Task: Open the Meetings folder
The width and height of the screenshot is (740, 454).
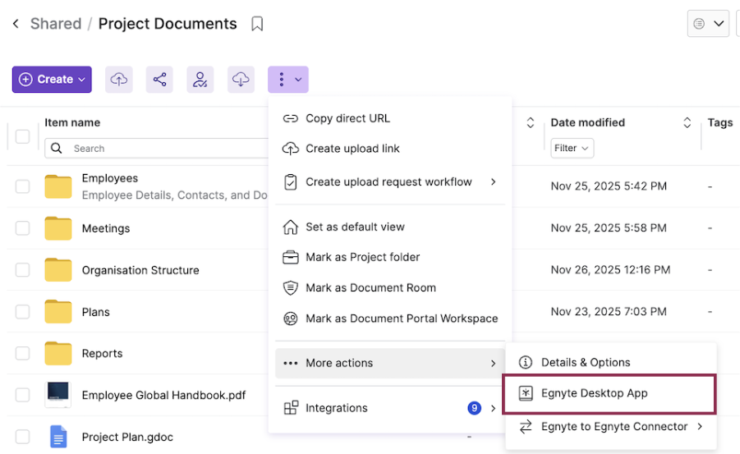Action: coord(106,228)
